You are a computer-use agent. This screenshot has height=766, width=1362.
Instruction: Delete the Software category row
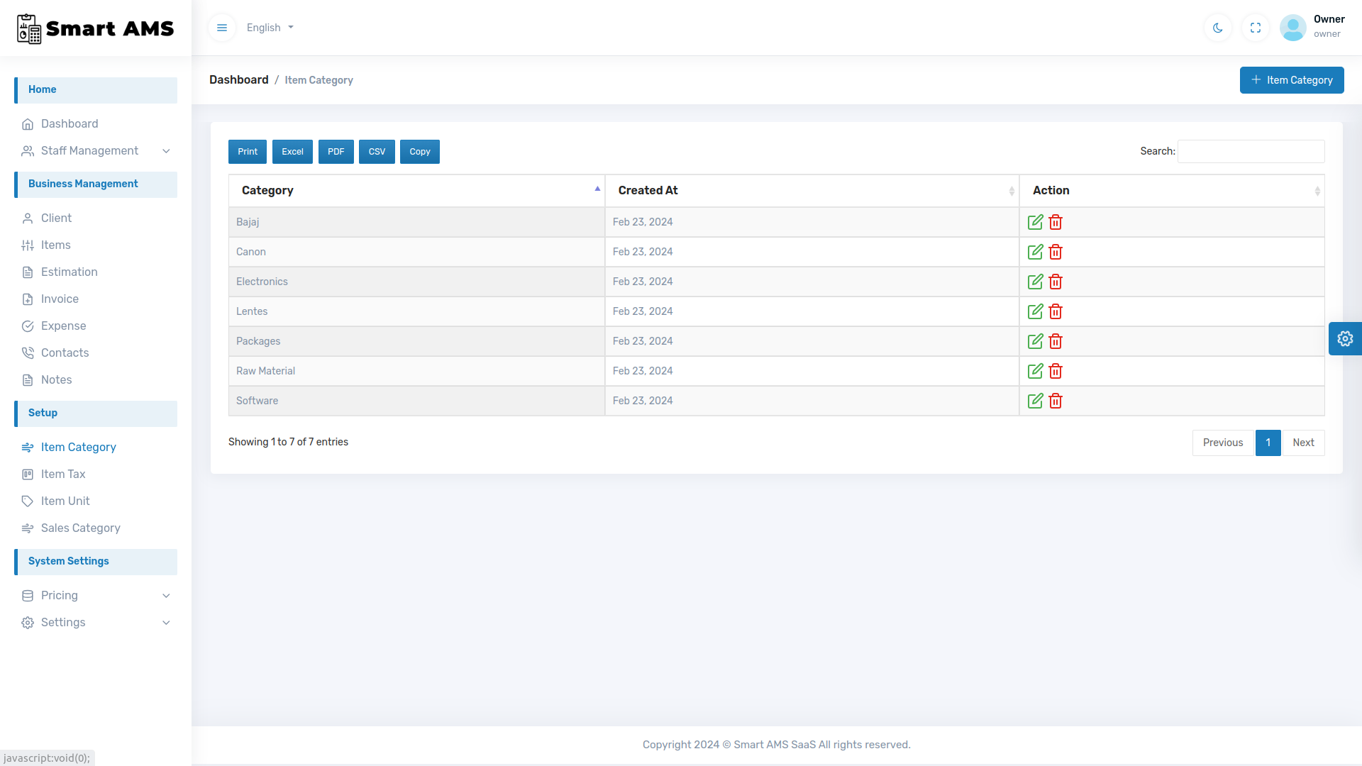pyautogui.click(x=1055, y=401)
